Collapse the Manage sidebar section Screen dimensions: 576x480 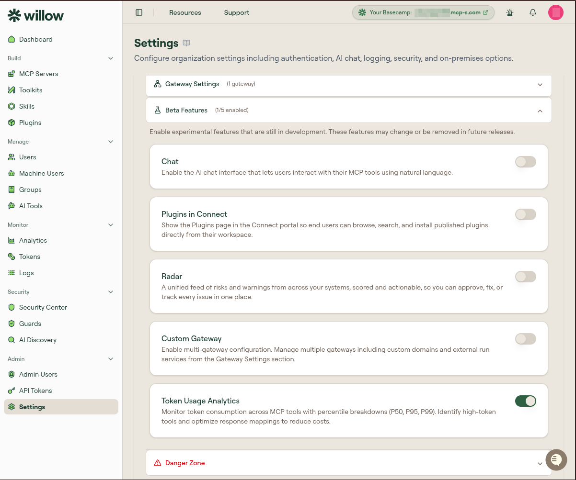[111, 142]
